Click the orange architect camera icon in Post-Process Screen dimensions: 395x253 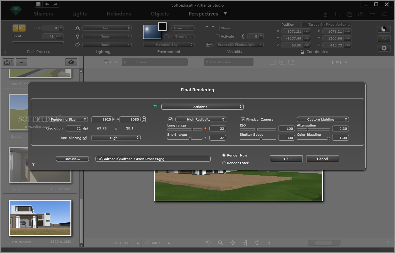(19, 28)
